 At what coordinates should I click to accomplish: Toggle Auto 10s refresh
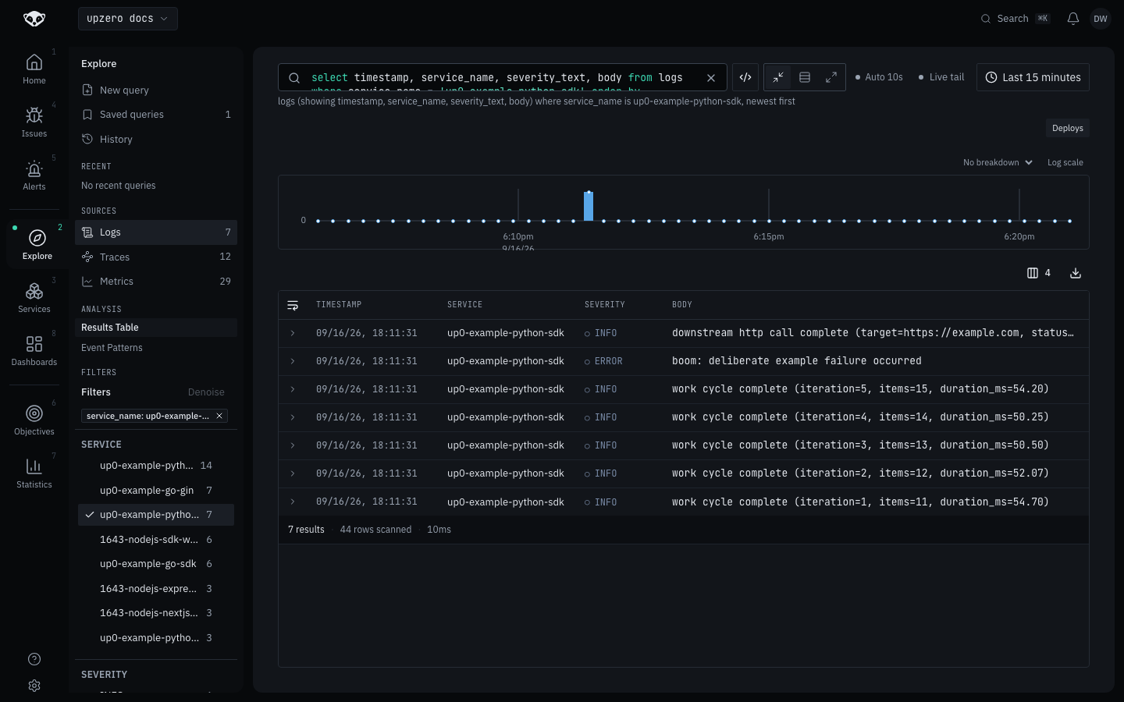pos(879,77)
